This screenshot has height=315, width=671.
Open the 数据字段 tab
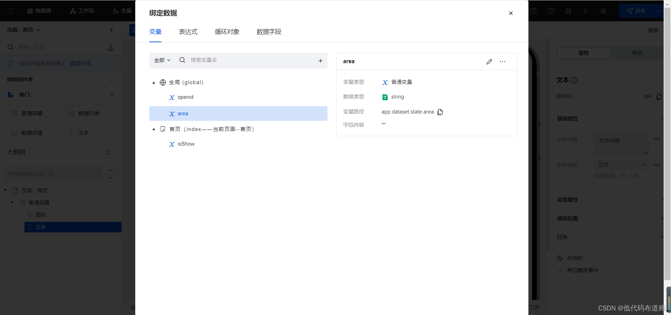pos(269,32)
